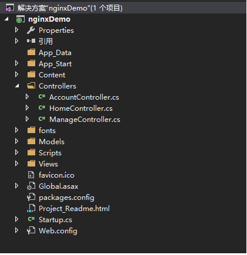247x255 pixels.
Task: Select the HomeController.cs file name
Action: click(81, 108)
